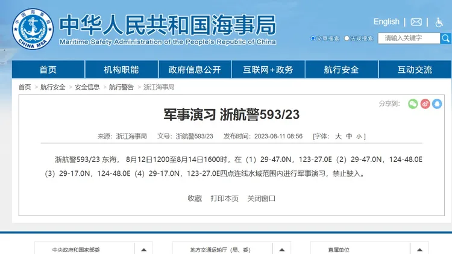Share article via blue QQ icon
The image size is (452, 254).
pos(437,104)
